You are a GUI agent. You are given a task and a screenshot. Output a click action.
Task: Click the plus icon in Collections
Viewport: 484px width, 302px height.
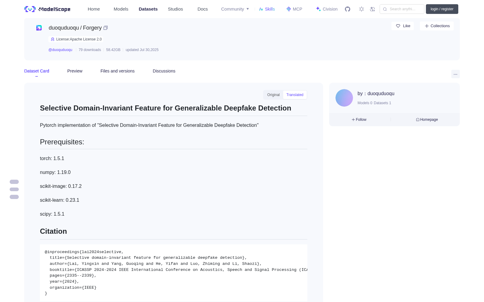click(x=427, y=26)
